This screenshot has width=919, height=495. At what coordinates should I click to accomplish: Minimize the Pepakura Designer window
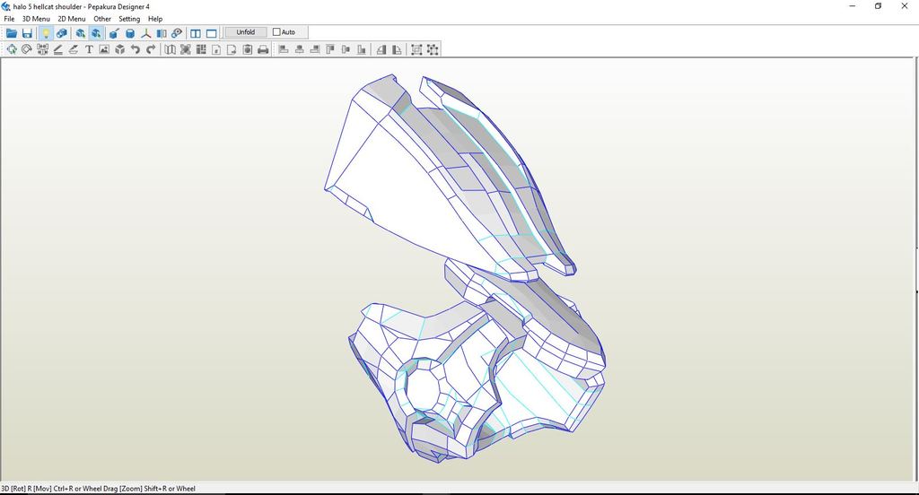pos(853,6)
